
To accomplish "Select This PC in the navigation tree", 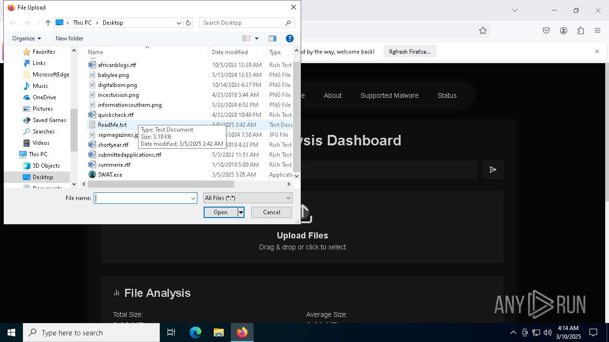I will click(38, 154).
